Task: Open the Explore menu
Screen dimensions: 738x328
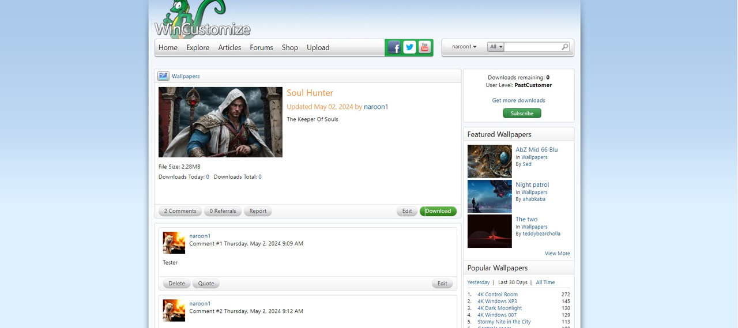Action: [x=198, y=47]
